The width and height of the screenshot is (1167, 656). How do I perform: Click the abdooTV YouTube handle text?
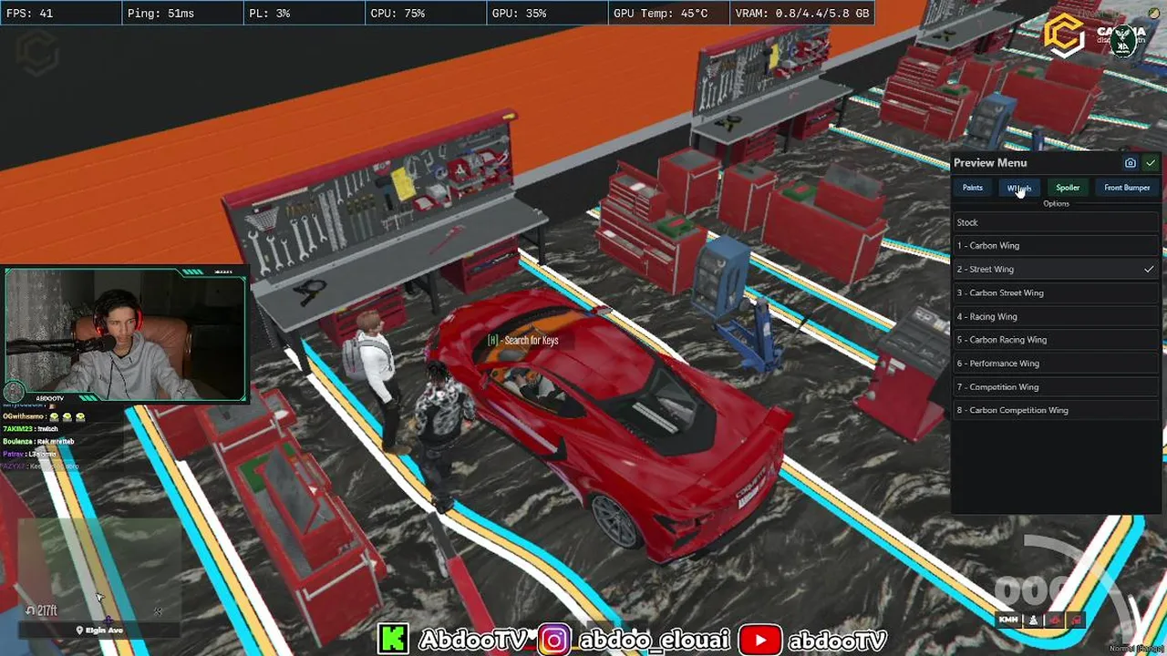pos(837,641)
